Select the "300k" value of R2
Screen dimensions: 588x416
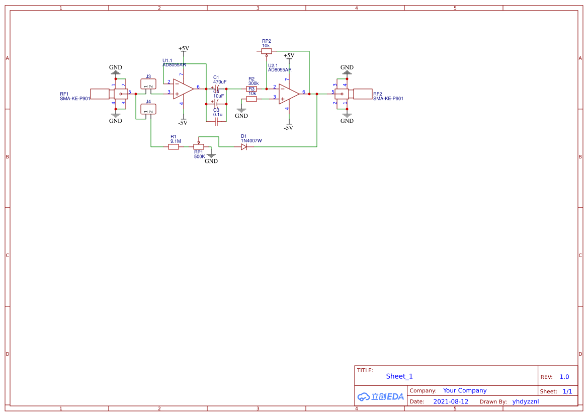point(254,84)
